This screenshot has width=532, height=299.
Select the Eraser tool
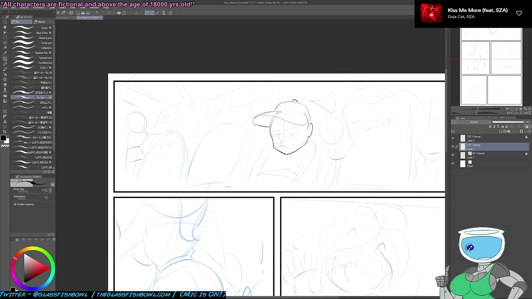click(x=5, y=85)
